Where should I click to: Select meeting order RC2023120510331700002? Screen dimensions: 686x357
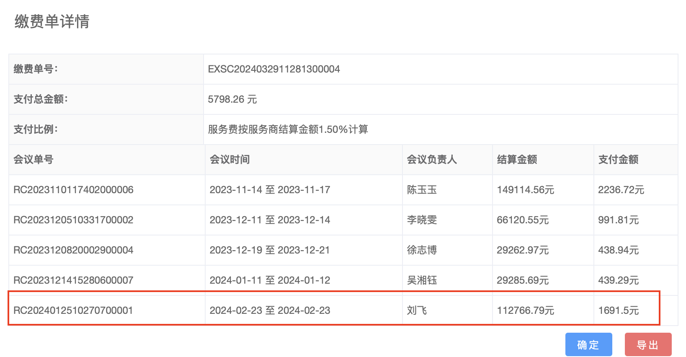(x=73, y=220)
